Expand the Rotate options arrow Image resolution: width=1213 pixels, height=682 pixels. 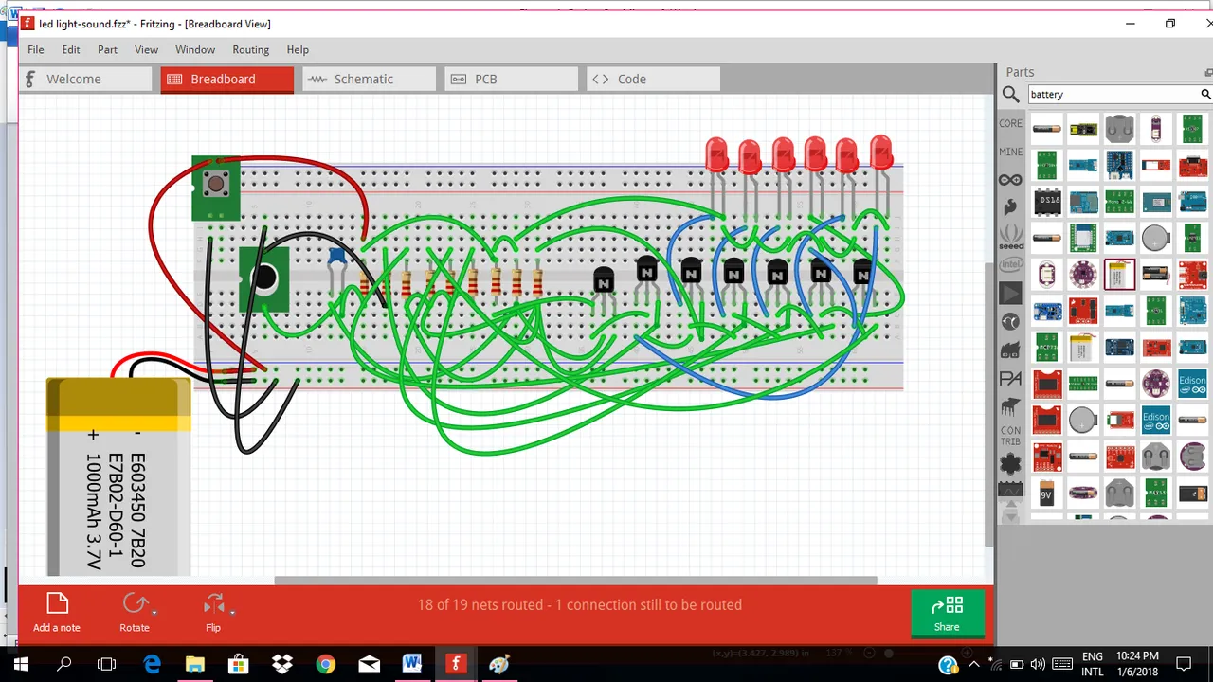coord(154,612)
